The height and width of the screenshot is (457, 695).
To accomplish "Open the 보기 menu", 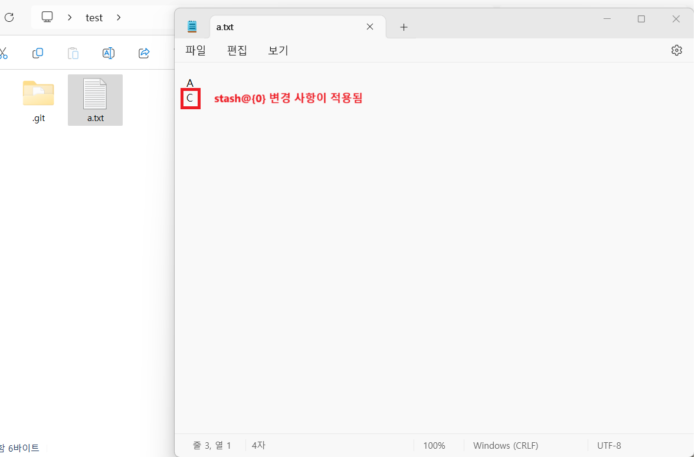I will 278,50.
